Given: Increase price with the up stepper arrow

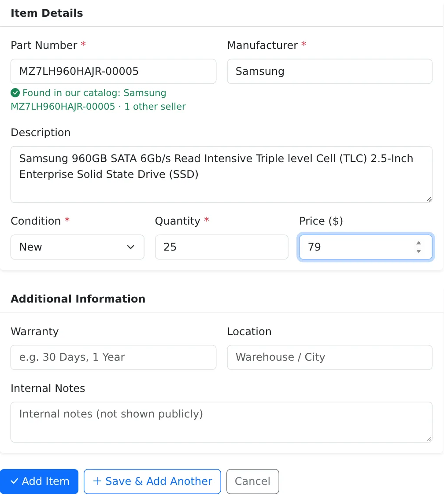Looking at the screenshot, I should 419,243.
